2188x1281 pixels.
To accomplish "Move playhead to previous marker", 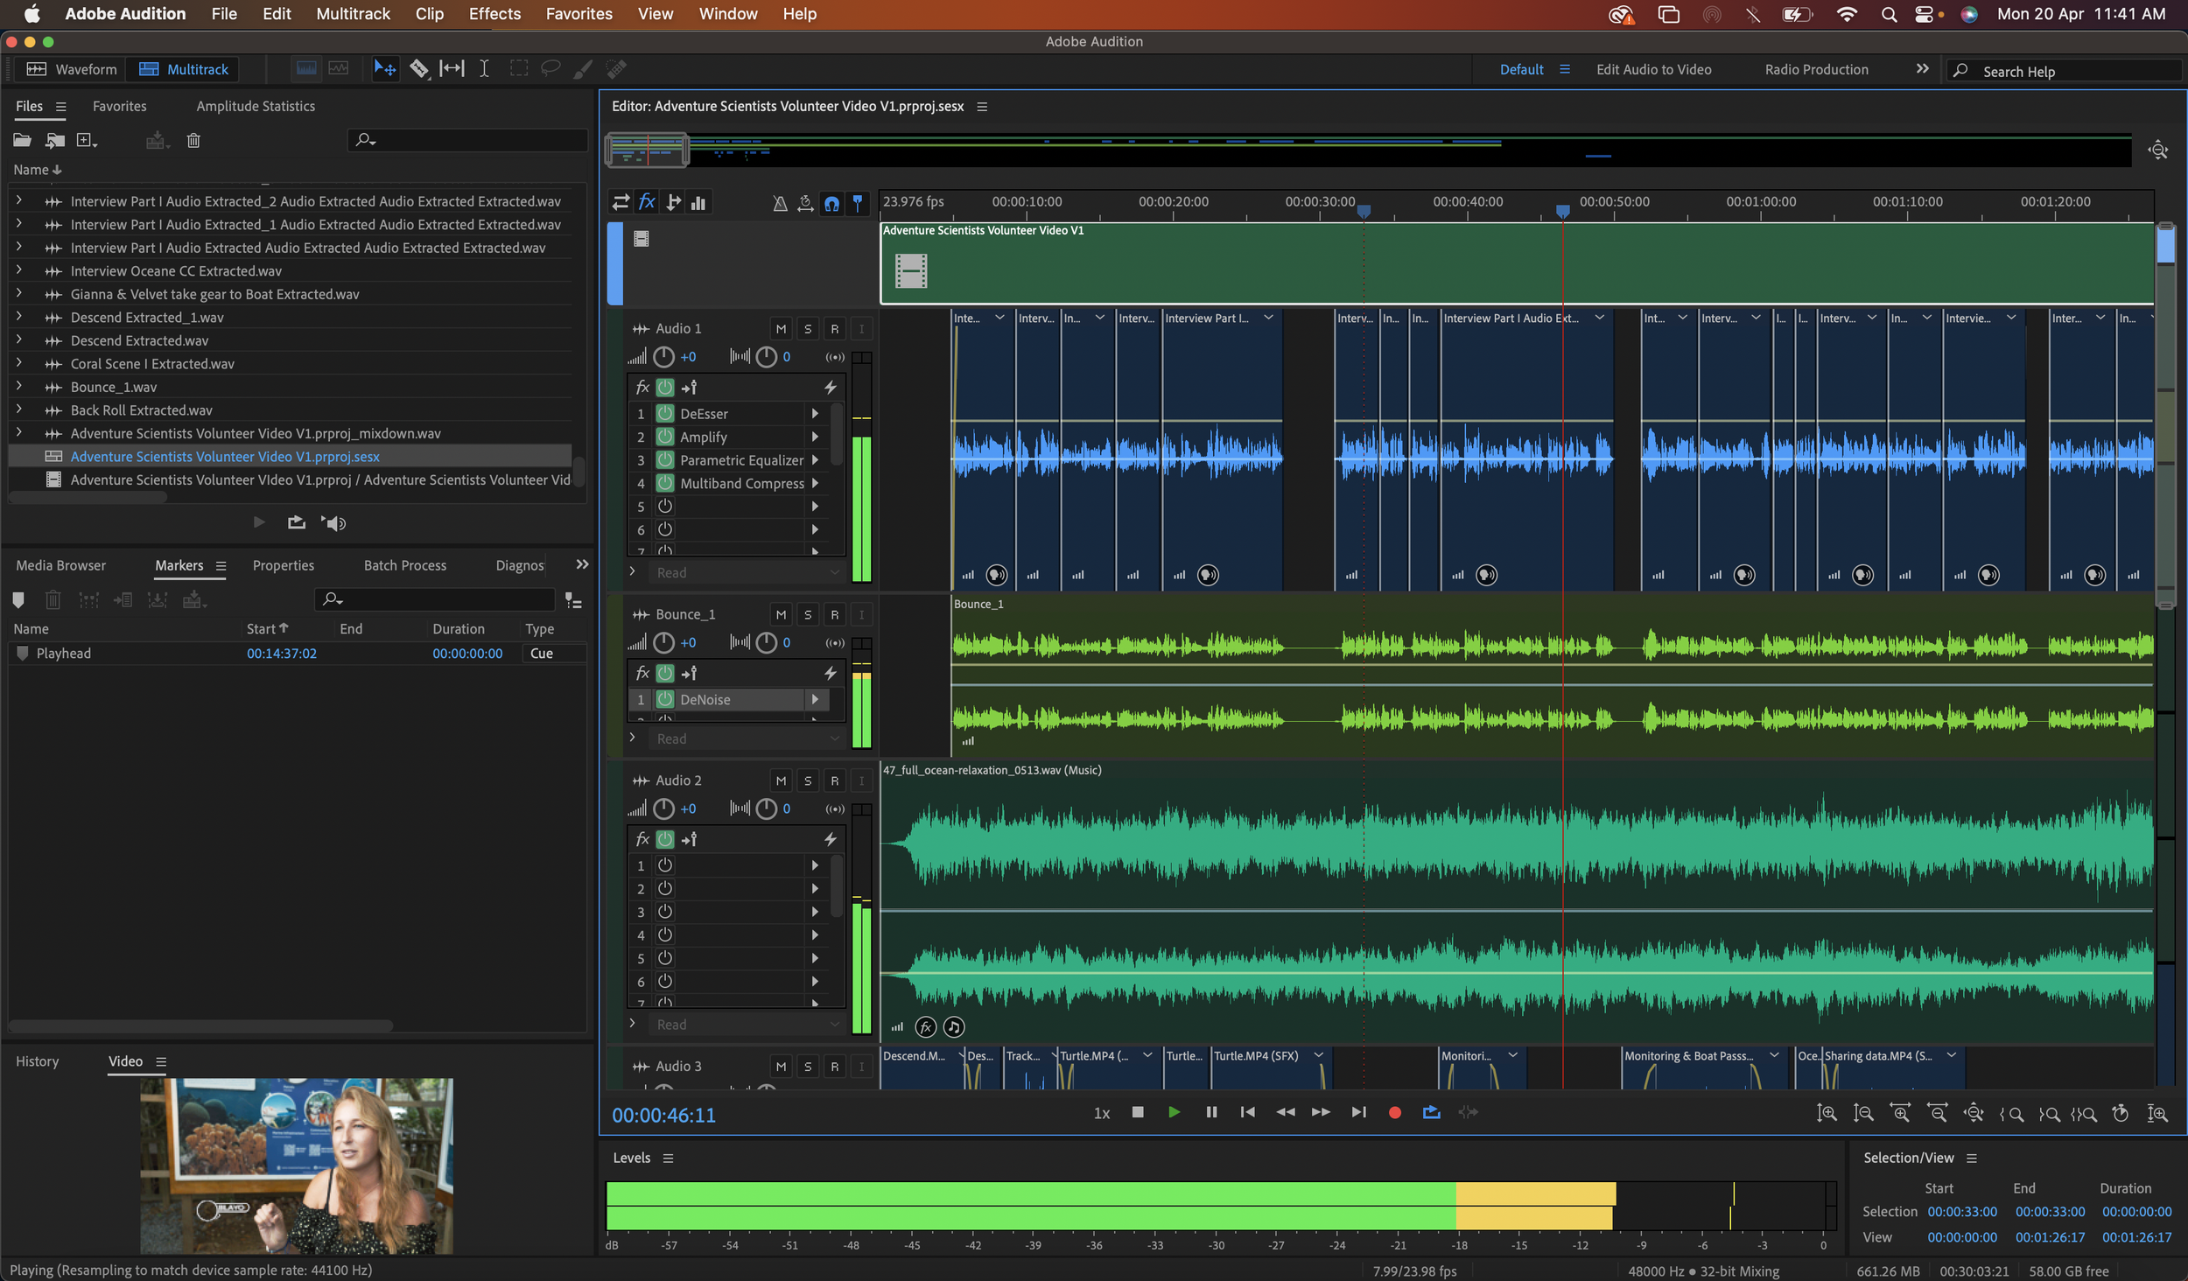I will (1248, 1112).
